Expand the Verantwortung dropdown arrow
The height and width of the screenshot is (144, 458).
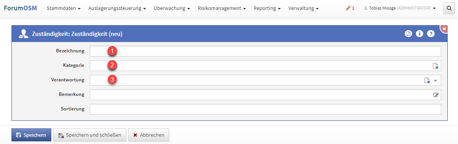(435, 81)
